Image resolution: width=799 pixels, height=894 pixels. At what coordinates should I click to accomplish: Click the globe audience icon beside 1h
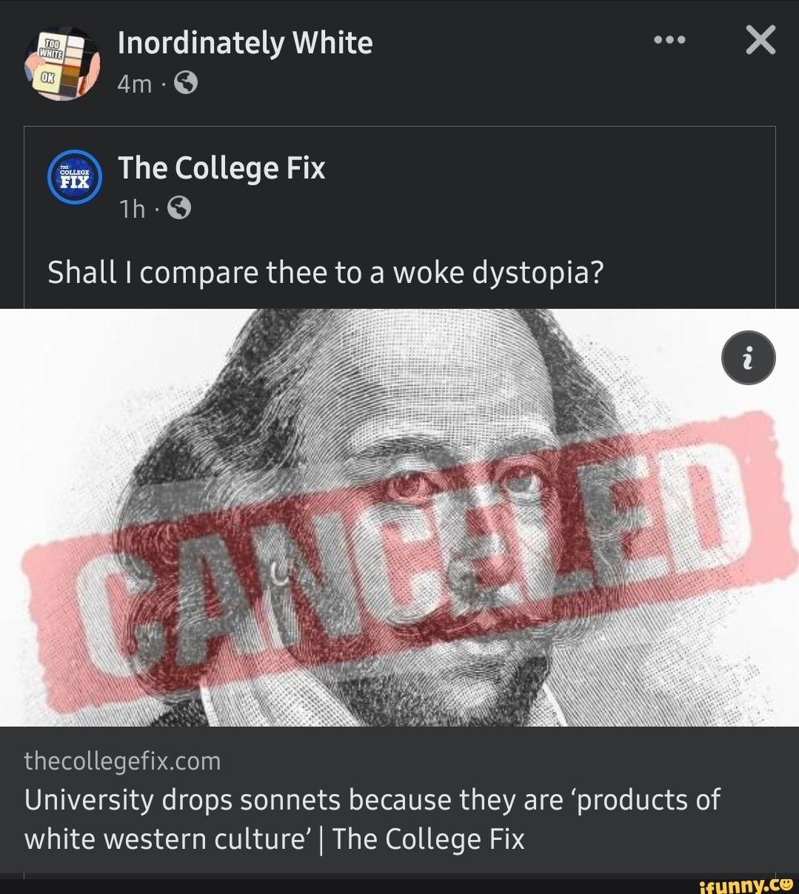pos(180,210)
